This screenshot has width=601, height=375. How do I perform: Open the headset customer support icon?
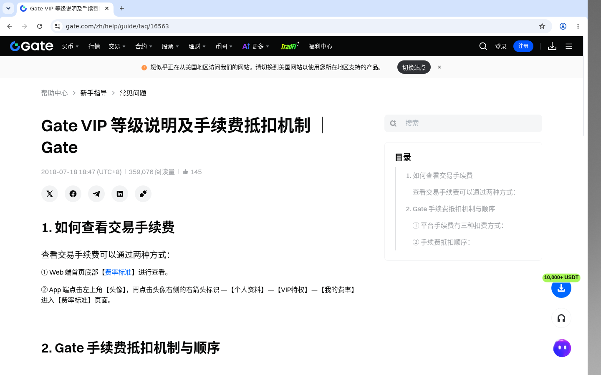click(561, 318)
